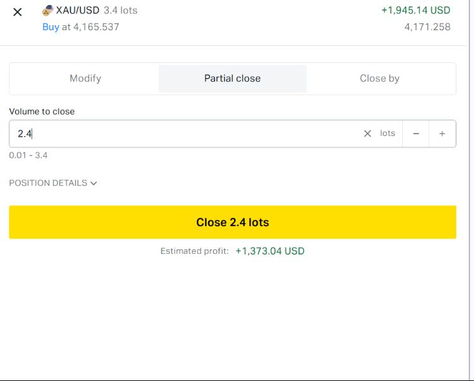Click the 0.01 - 3.4 range hint
Image resolution: width=474 pixels, height=381 pixels.
[x=28, y=156]
